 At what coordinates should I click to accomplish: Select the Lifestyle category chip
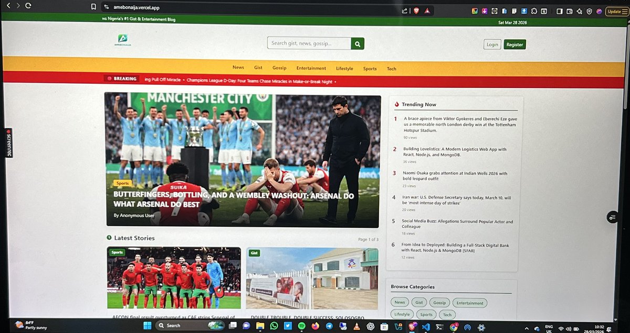(402, 314)
